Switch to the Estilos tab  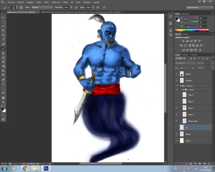(186, 34)
